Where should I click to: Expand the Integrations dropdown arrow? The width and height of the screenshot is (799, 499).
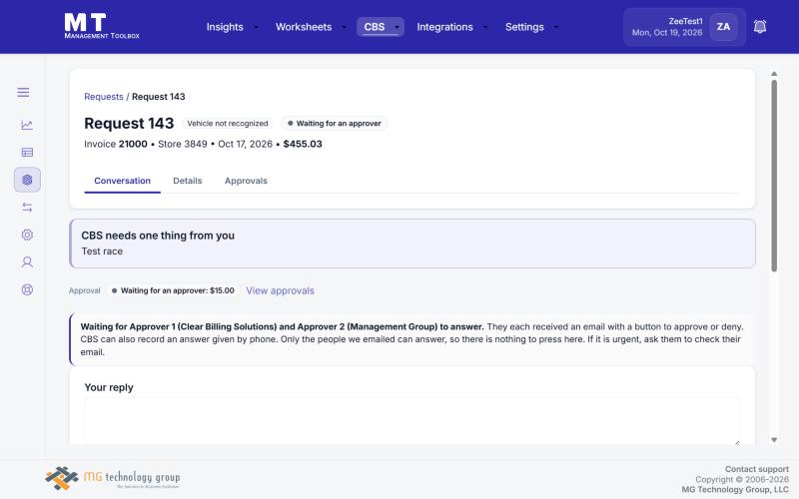(485, 27)
